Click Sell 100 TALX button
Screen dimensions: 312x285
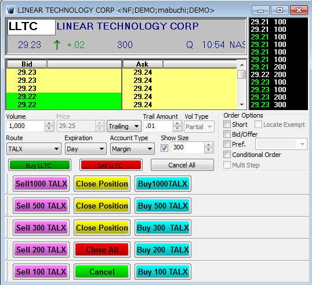(x=41, y=272)
